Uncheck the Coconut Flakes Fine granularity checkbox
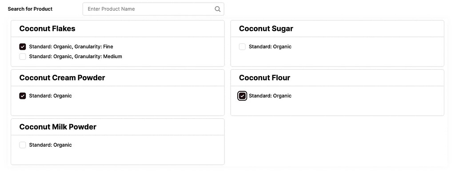The height and width of the screenshot is (172, 455). coord(23,47)
